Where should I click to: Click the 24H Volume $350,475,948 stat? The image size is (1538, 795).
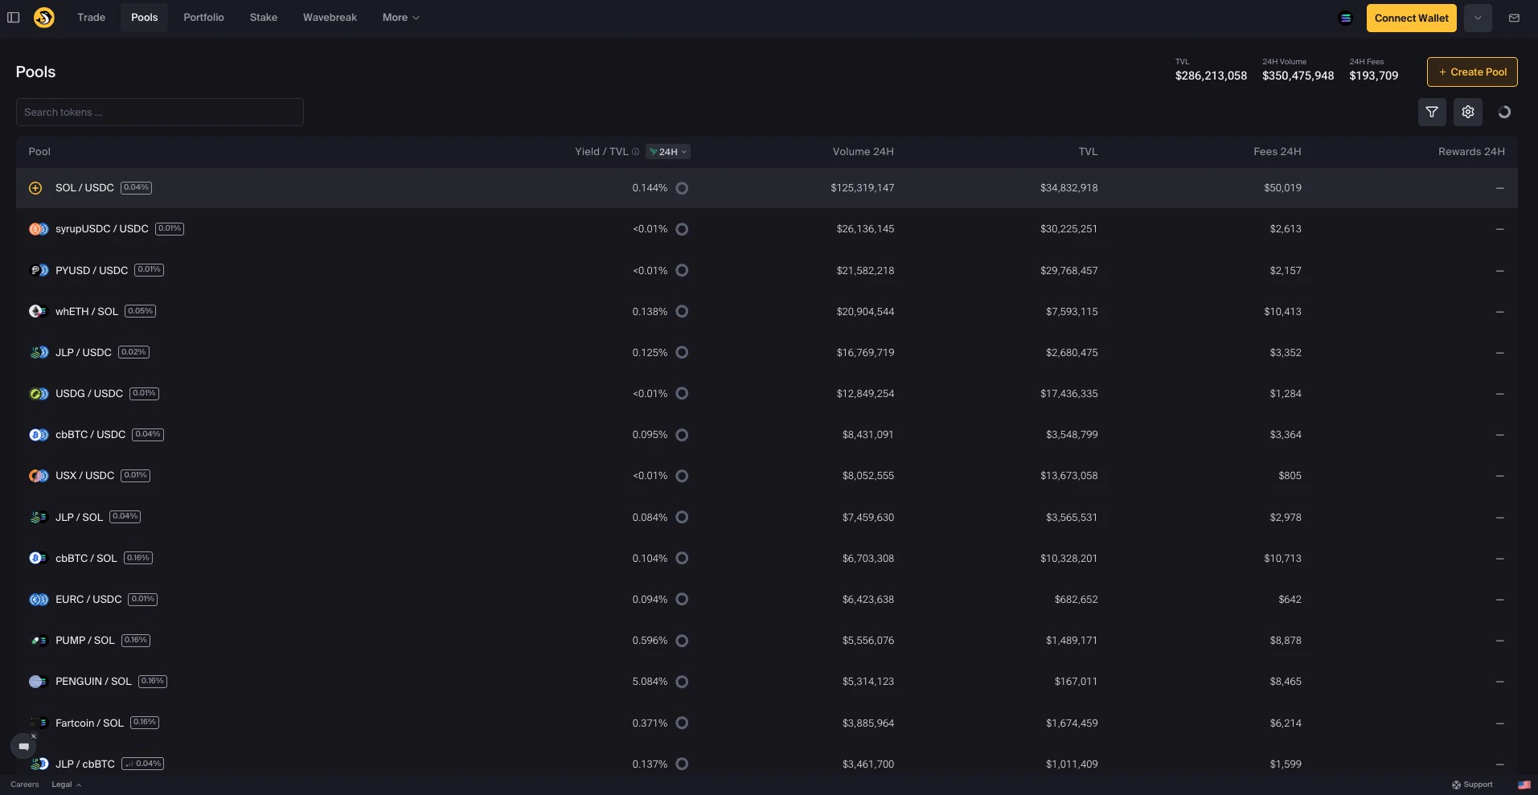click(x=1298, y=71)
